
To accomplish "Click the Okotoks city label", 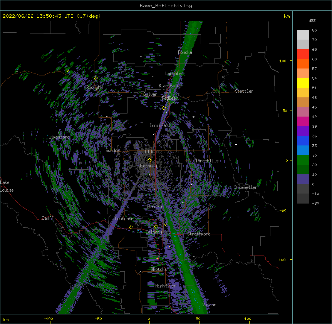I will 159,269.
